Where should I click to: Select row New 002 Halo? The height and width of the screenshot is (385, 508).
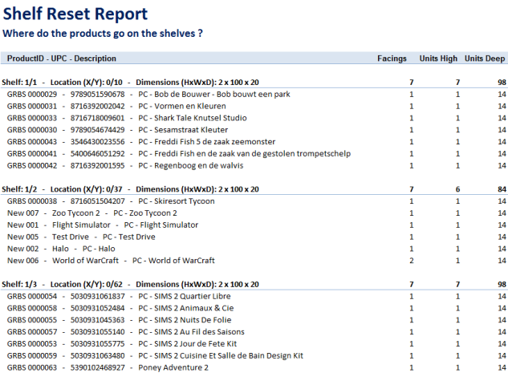(254, 249)
